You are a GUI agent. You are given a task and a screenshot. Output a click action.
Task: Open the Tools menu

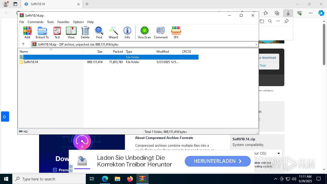click(50, 22)
